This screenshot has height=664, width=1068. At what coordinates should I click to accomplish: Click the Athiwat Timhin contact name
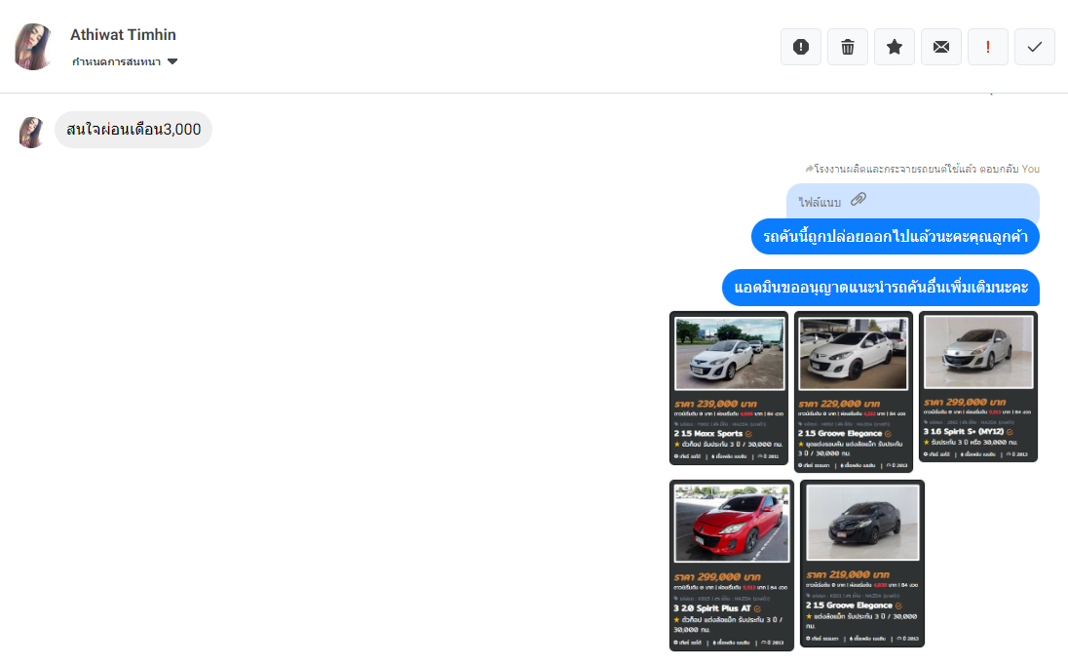123,35
